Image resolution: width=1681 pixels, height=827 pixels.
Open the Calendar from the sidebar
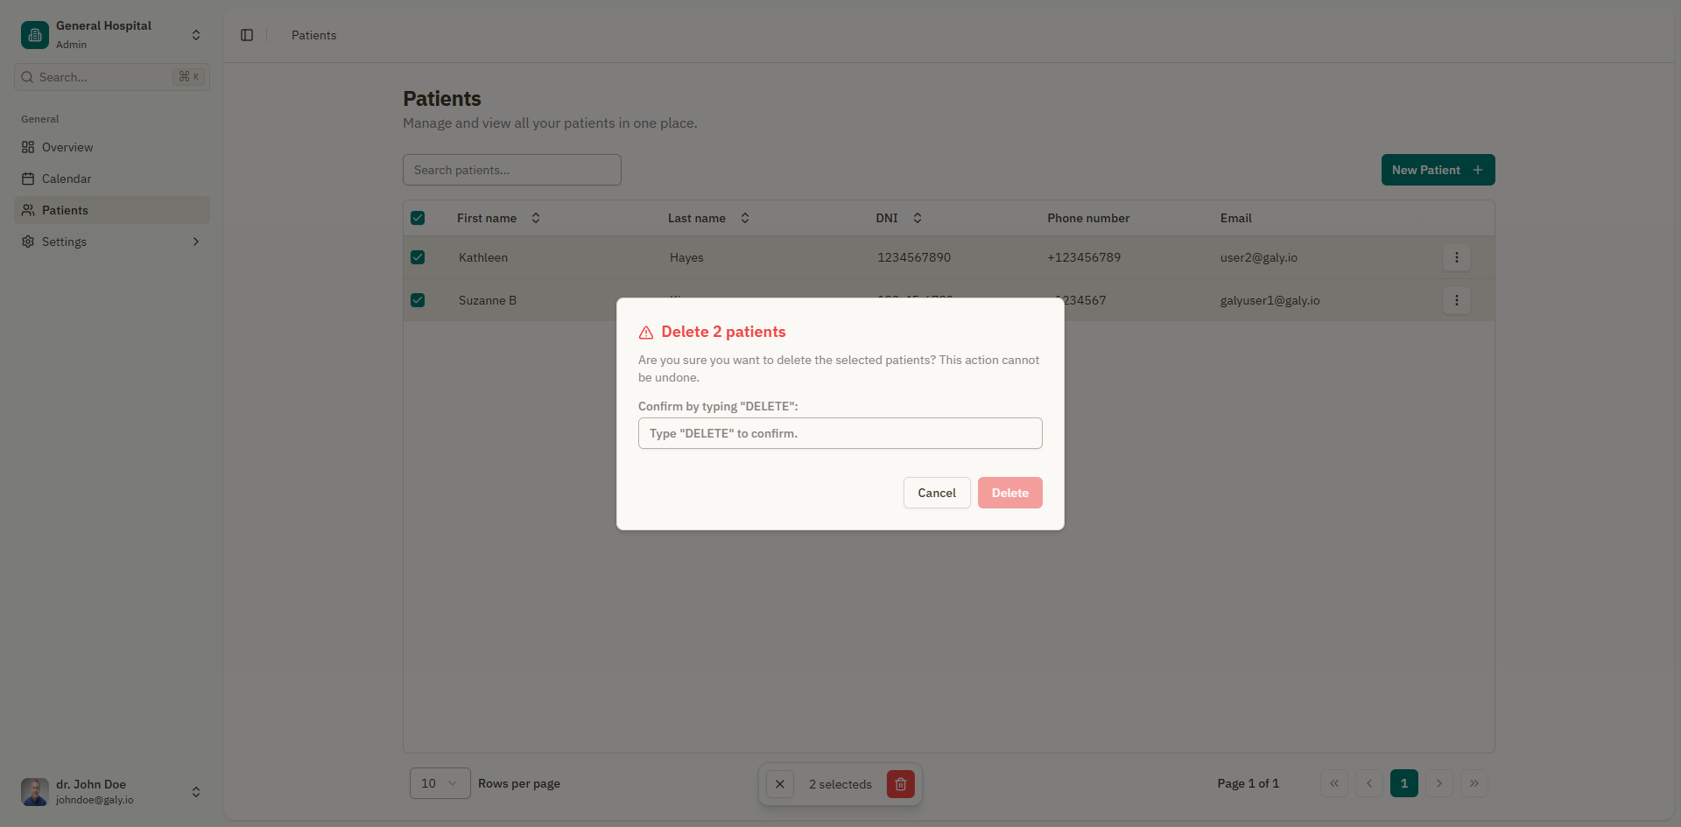coord(67,179)
